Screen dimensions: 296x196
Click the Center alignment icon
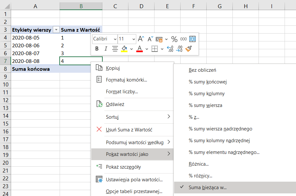pos(115,49)
